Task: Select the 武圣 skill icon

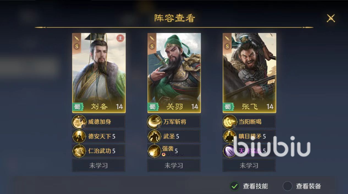Action: 155,136
